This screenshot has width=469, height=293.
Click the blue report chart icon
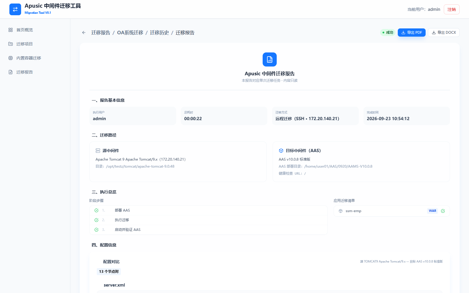coord(270,59)
